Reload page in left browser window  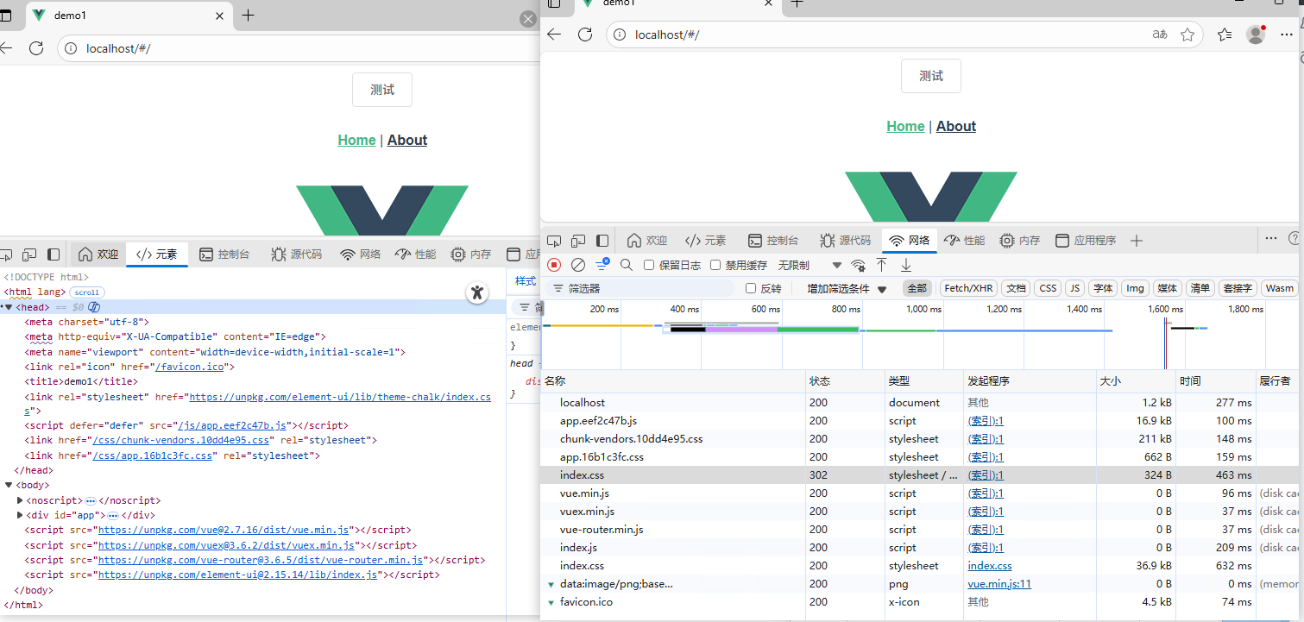click(x=36, y=48)
